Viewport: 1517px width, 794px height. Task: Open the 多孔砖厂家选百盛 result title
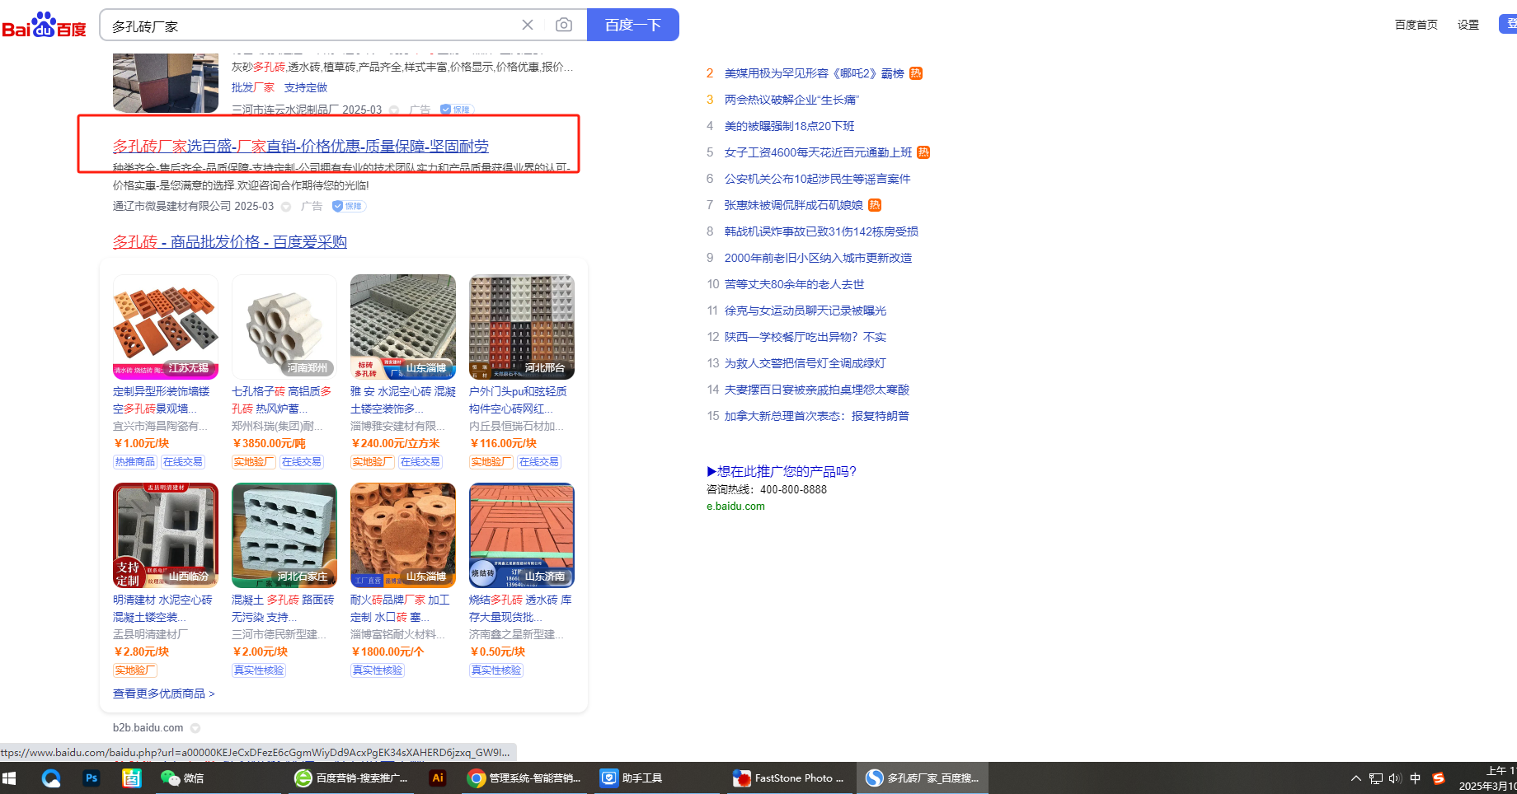coord(301,147)
